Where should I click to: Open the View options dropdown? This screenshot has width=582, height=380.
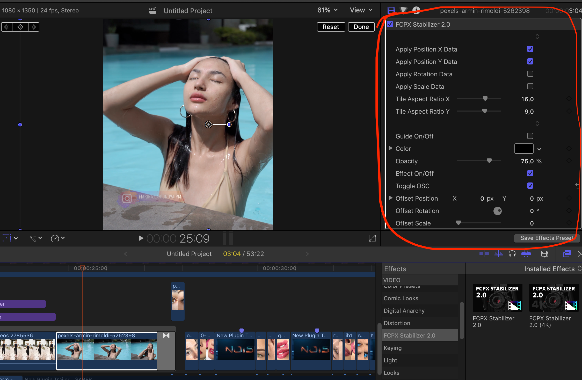[361, 10]
